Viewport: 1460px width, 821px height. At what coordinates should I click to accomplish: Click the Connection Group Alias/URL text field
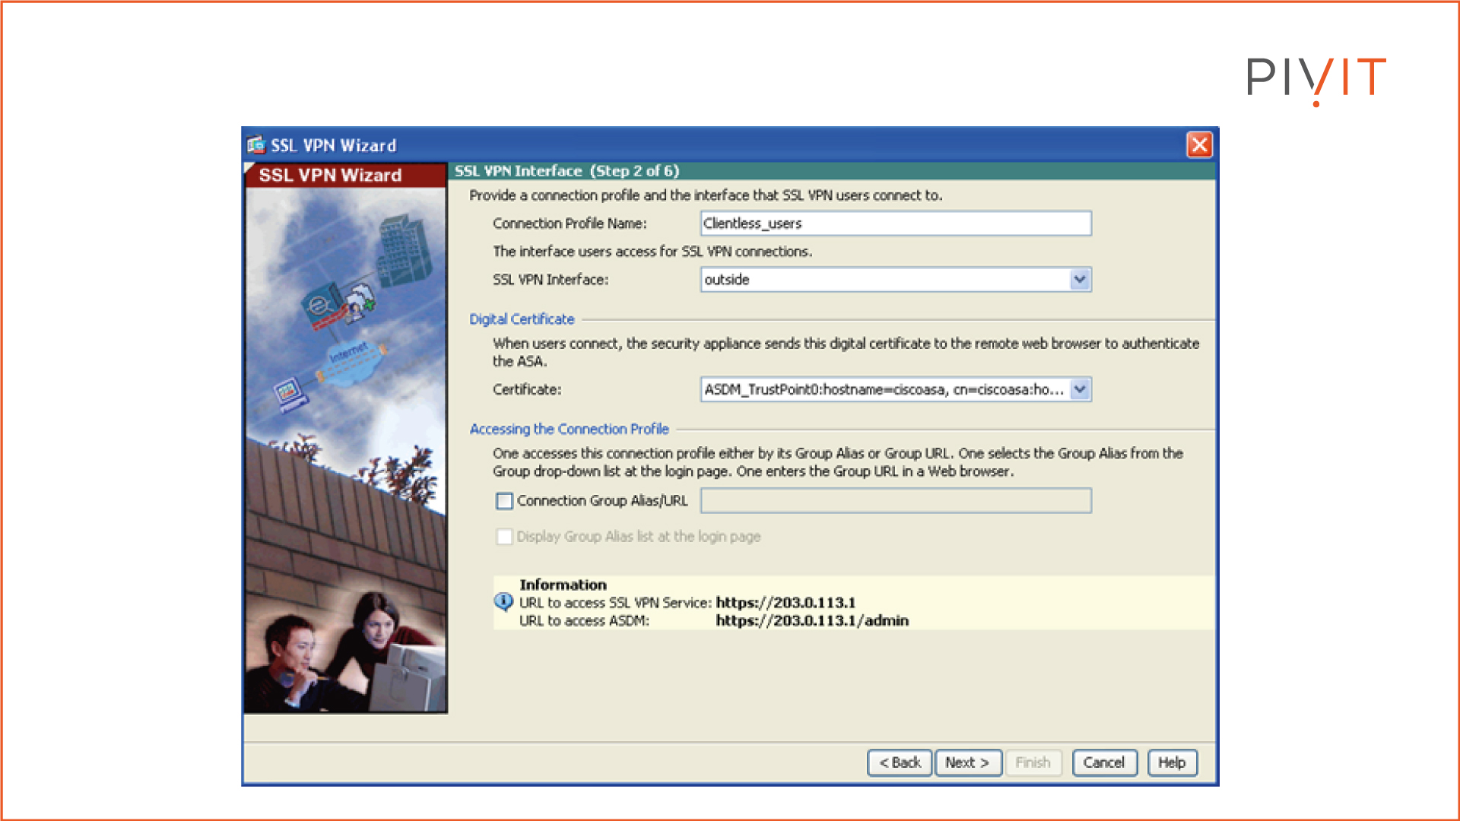(x=895, y=500)
